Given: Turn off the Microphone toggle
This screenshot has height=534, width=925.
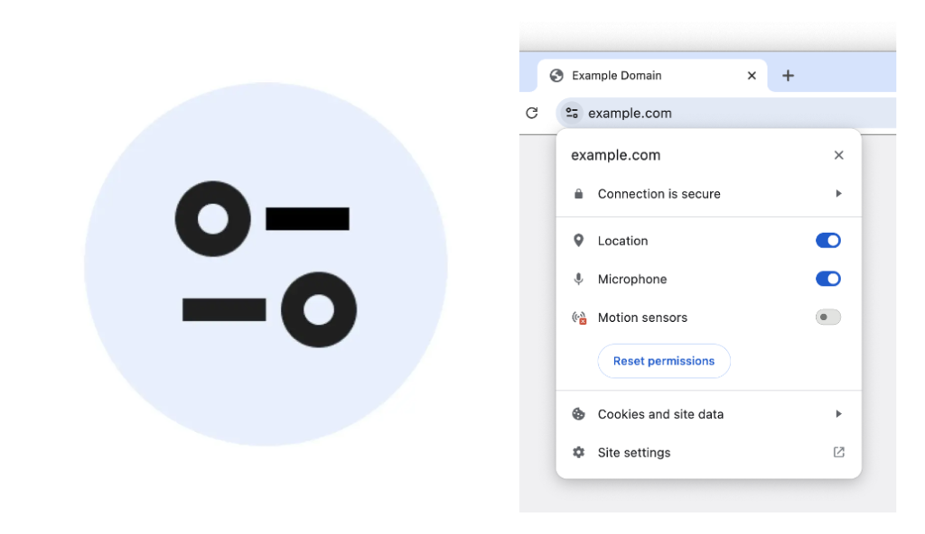Looking at the screenshot, I should click(827, 279).
